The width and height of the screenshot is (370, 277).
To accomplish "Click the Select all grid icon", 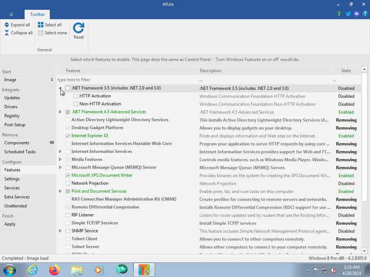I will click(40, 25).
